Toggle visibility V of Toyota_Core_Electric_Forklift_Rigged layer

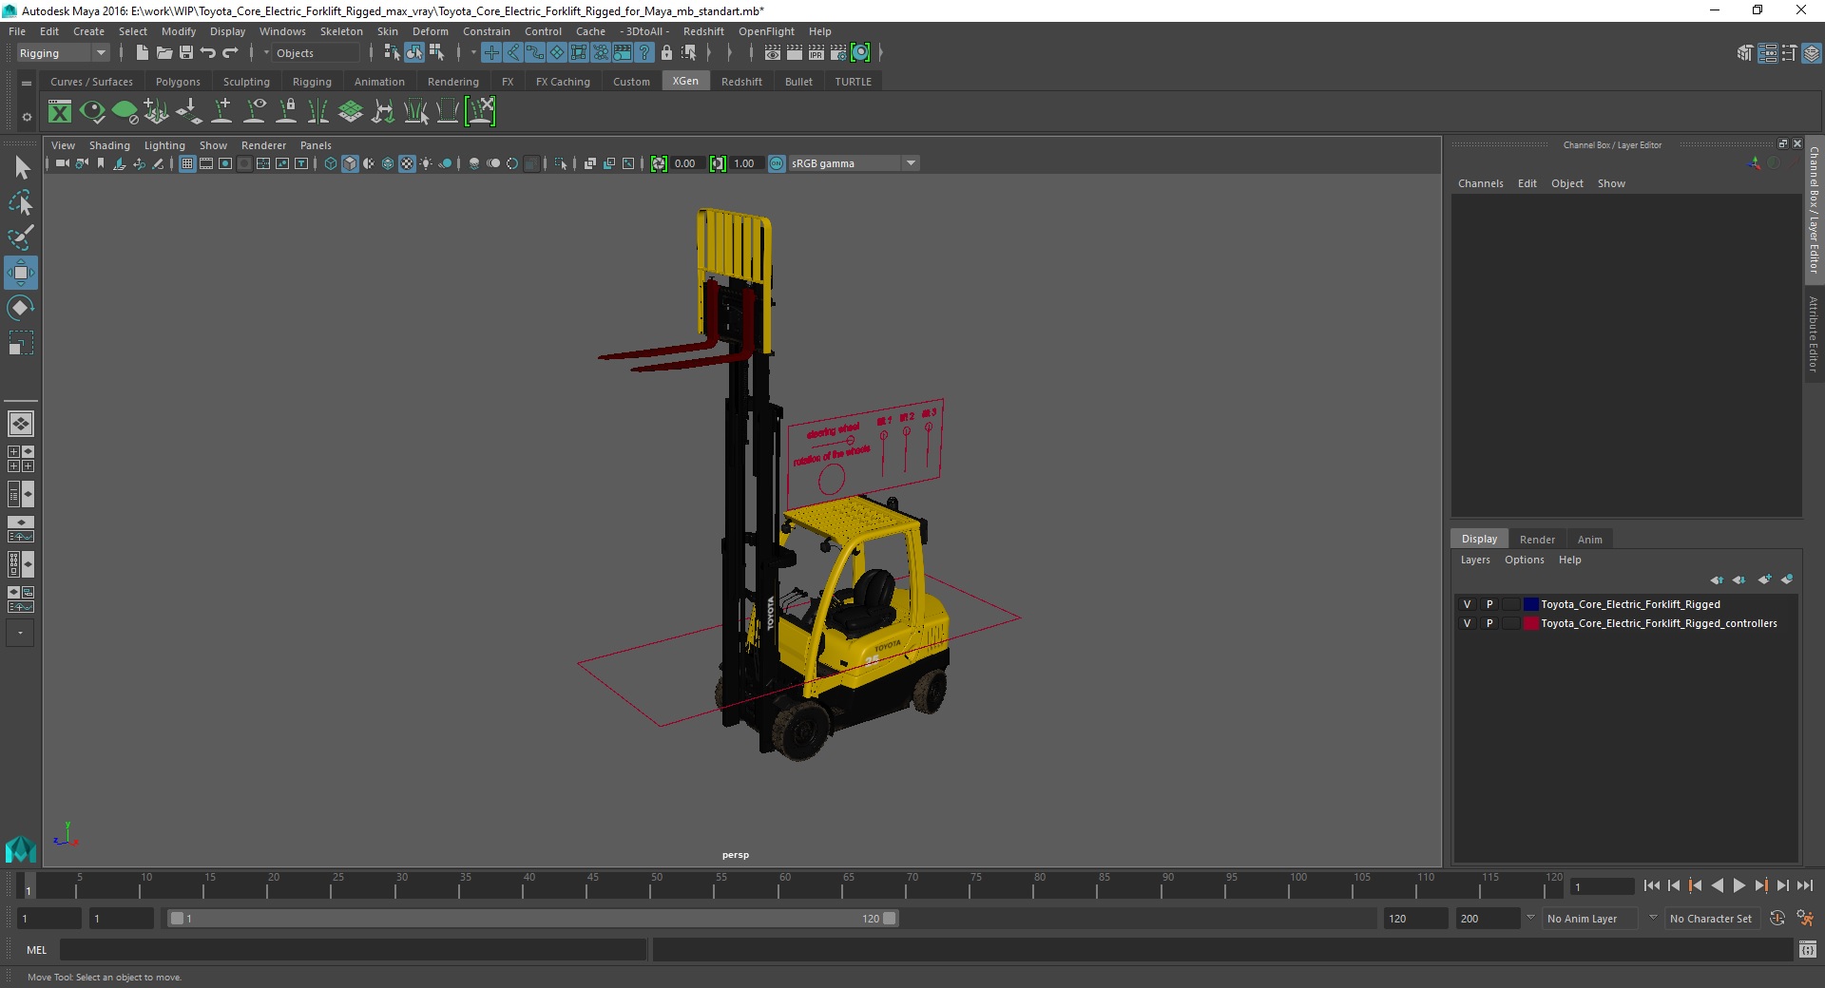[1467, 604]
